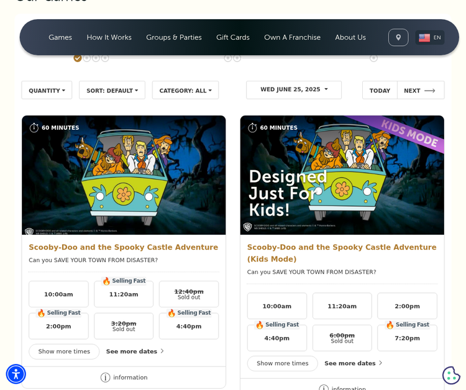The height and width of the screenshot is (390, 466).
Task: Select 10:00am for Spooky Castle Adventure
Action: [58, 294]
